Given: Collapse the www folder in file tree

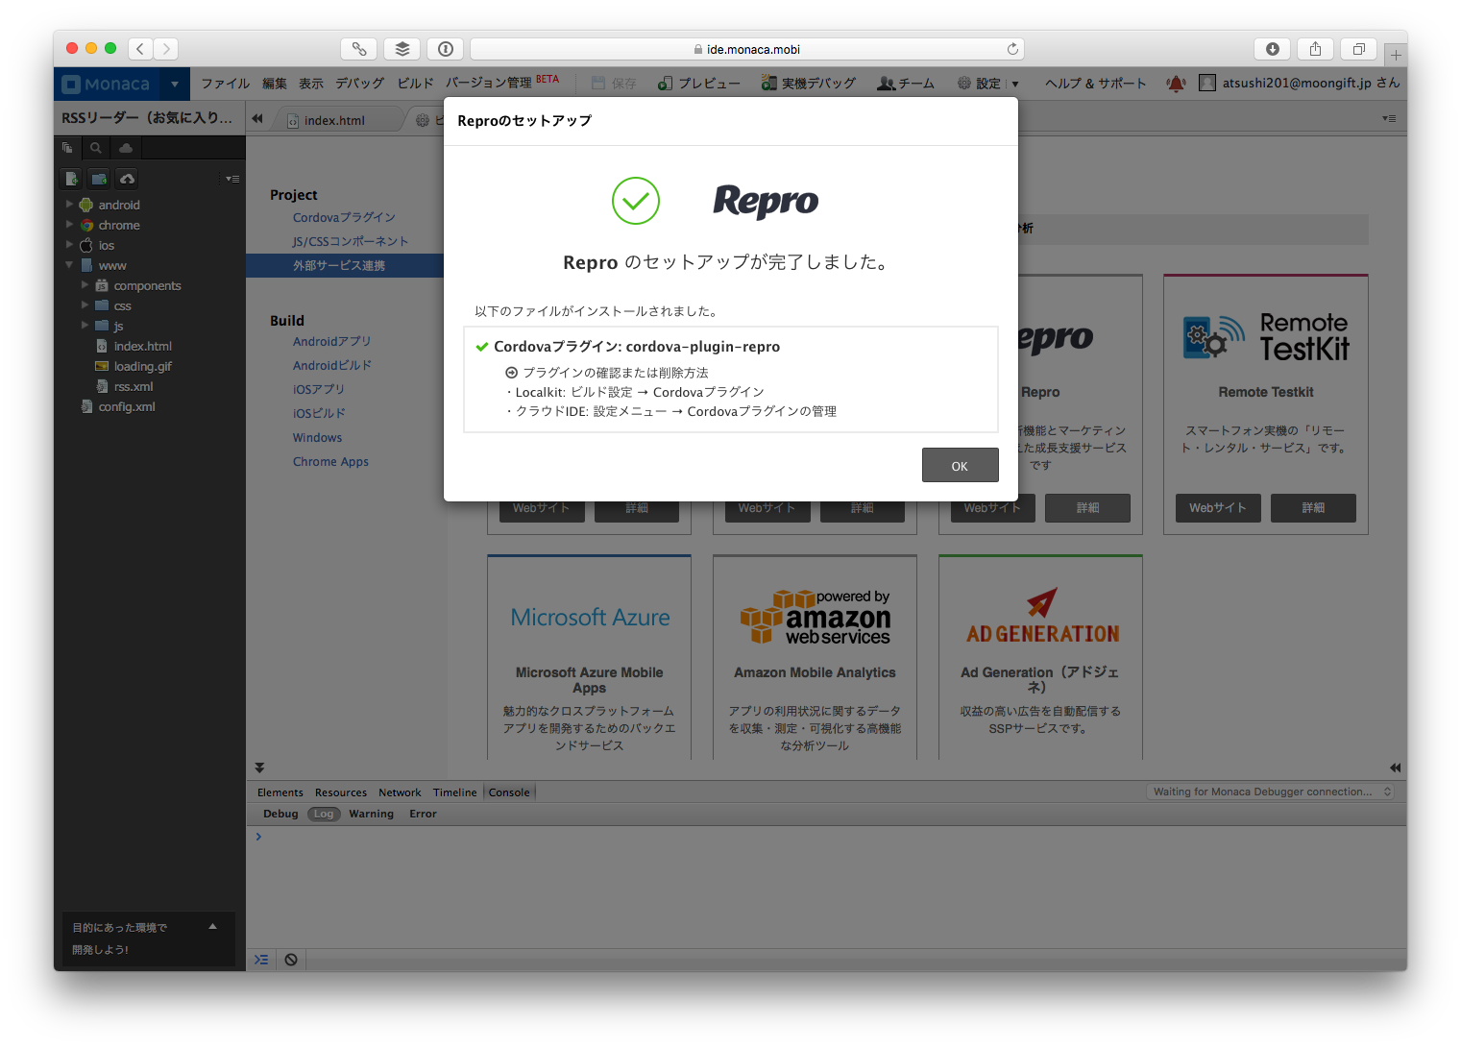Looking at the screenshot, I should (x=69, y=265).
